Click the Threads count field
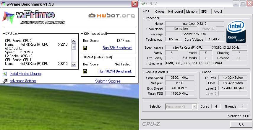This screenshot has width=253, height=130. pyautogui.click(x=243, y=106)
